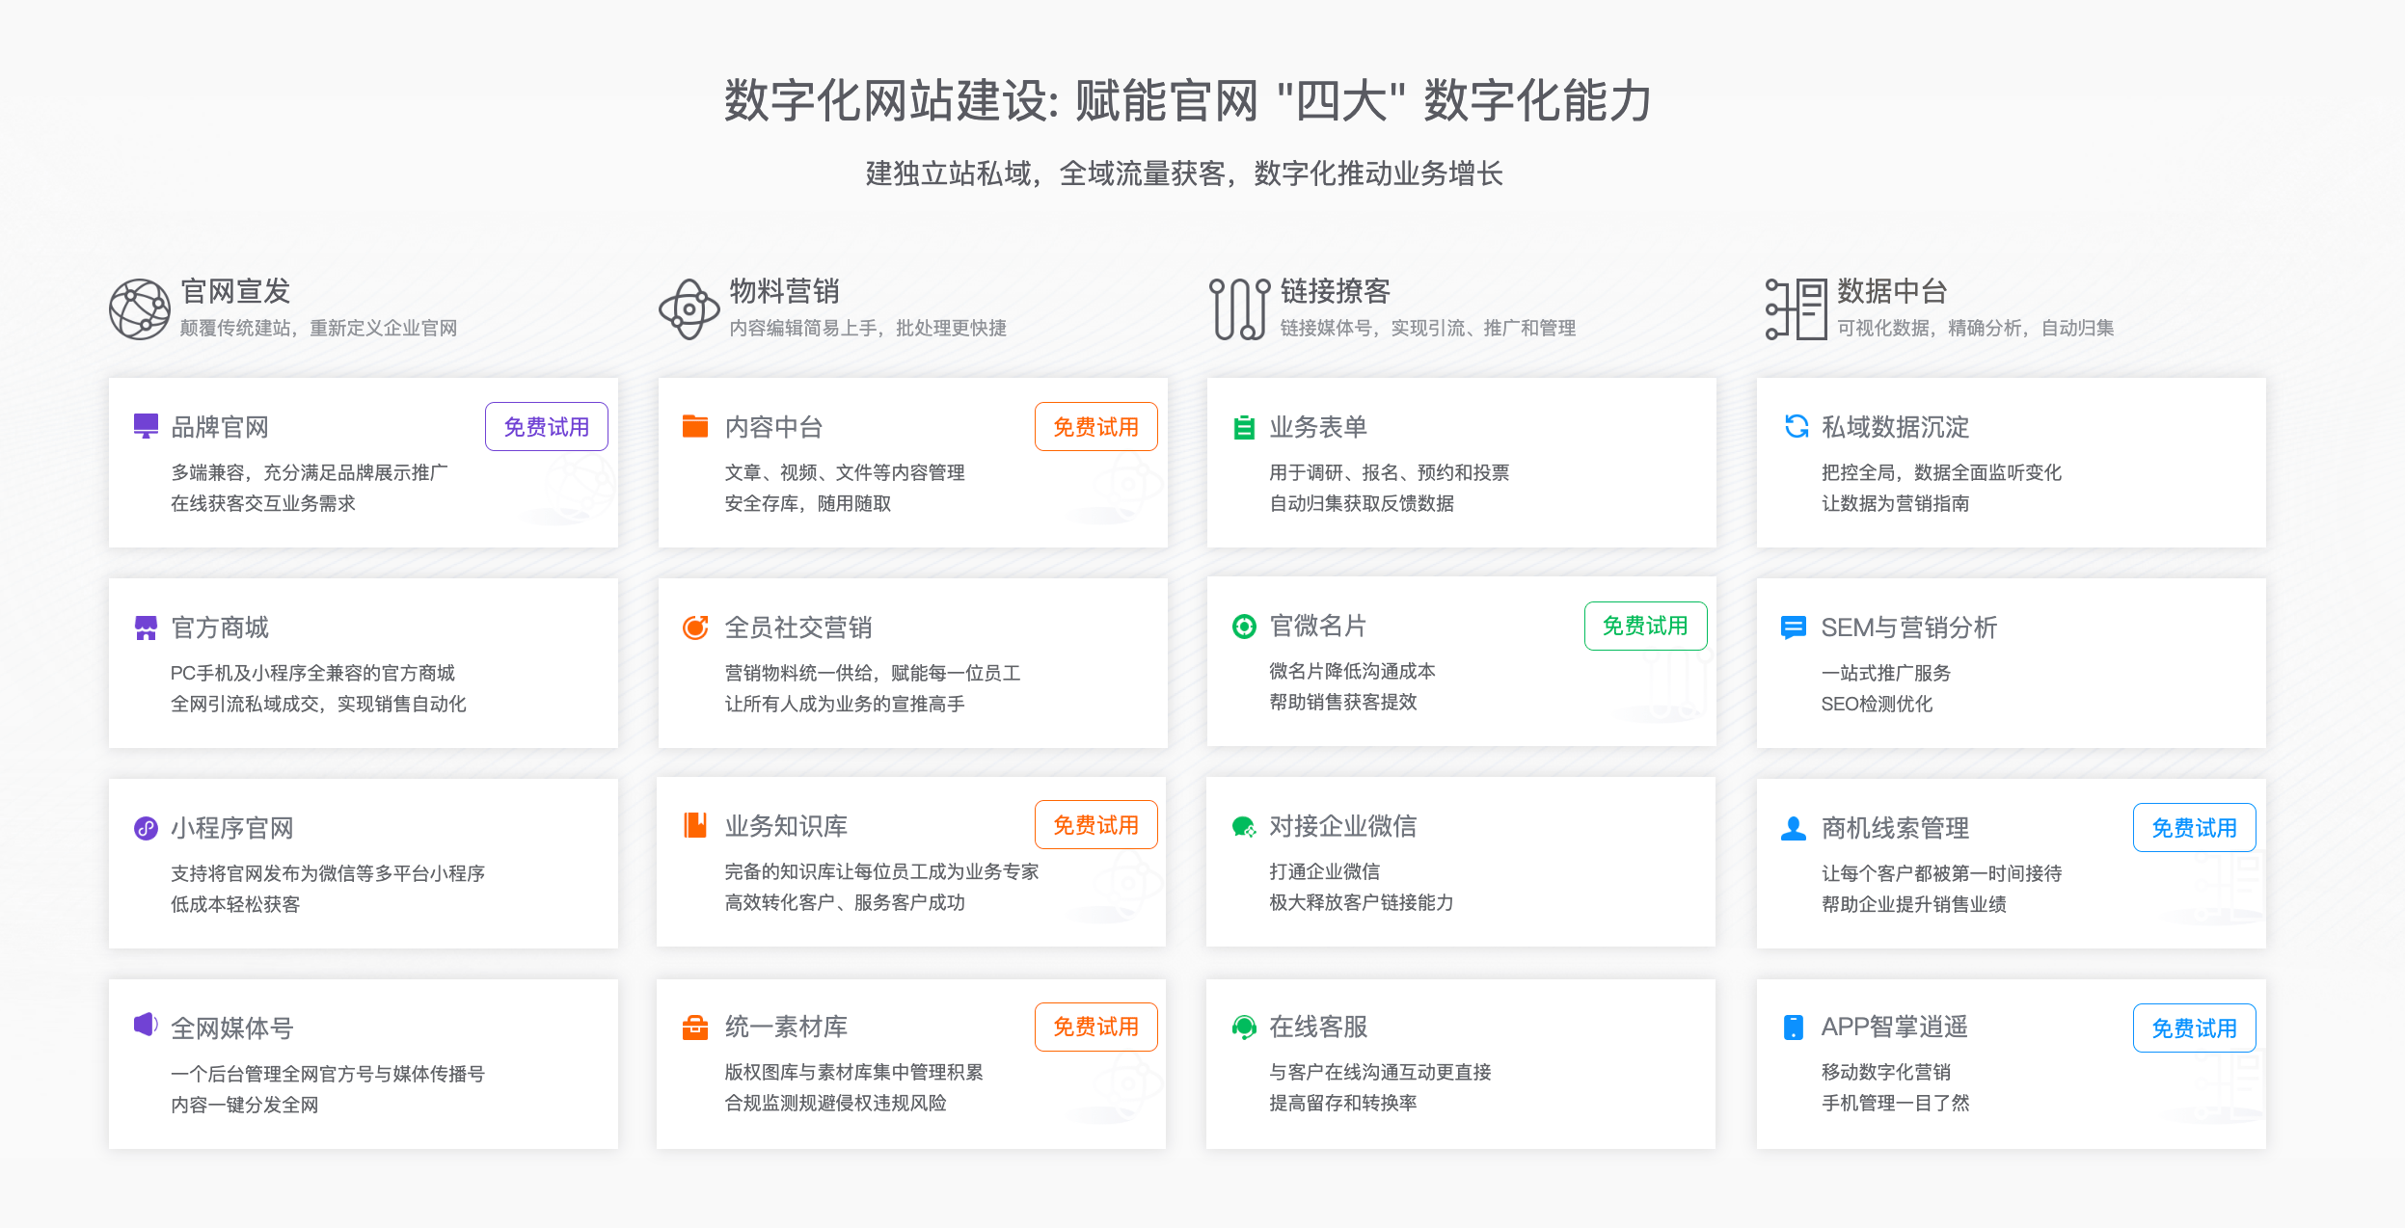
Task: Click the data panel icon beside 数据中台
Action: (1796, 309)
